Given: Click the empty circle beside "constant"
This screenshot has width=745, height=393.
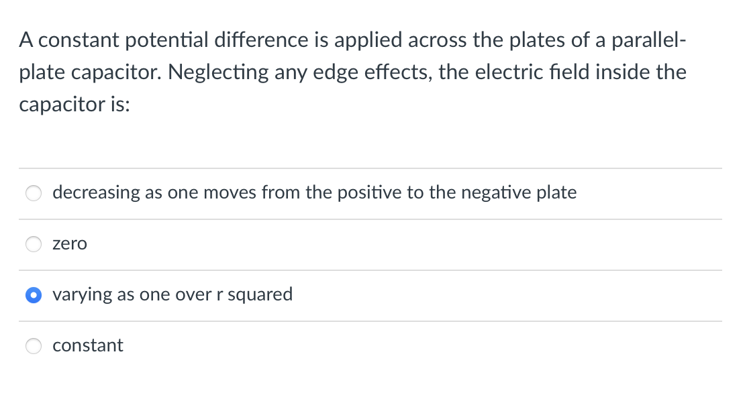Looking at the screenshot, I should (x=34, y=345).
